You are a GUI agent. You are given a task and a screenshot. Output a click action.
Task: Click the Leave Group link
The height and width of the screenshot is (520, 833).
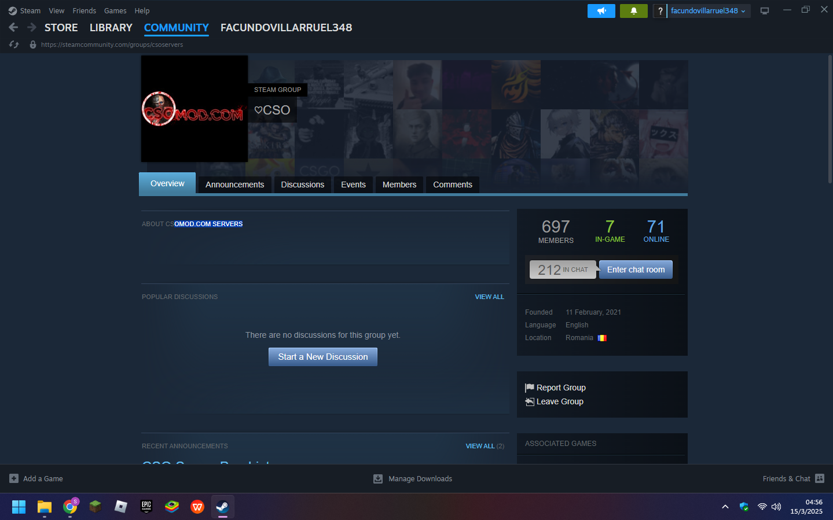(x=559, y=401)
